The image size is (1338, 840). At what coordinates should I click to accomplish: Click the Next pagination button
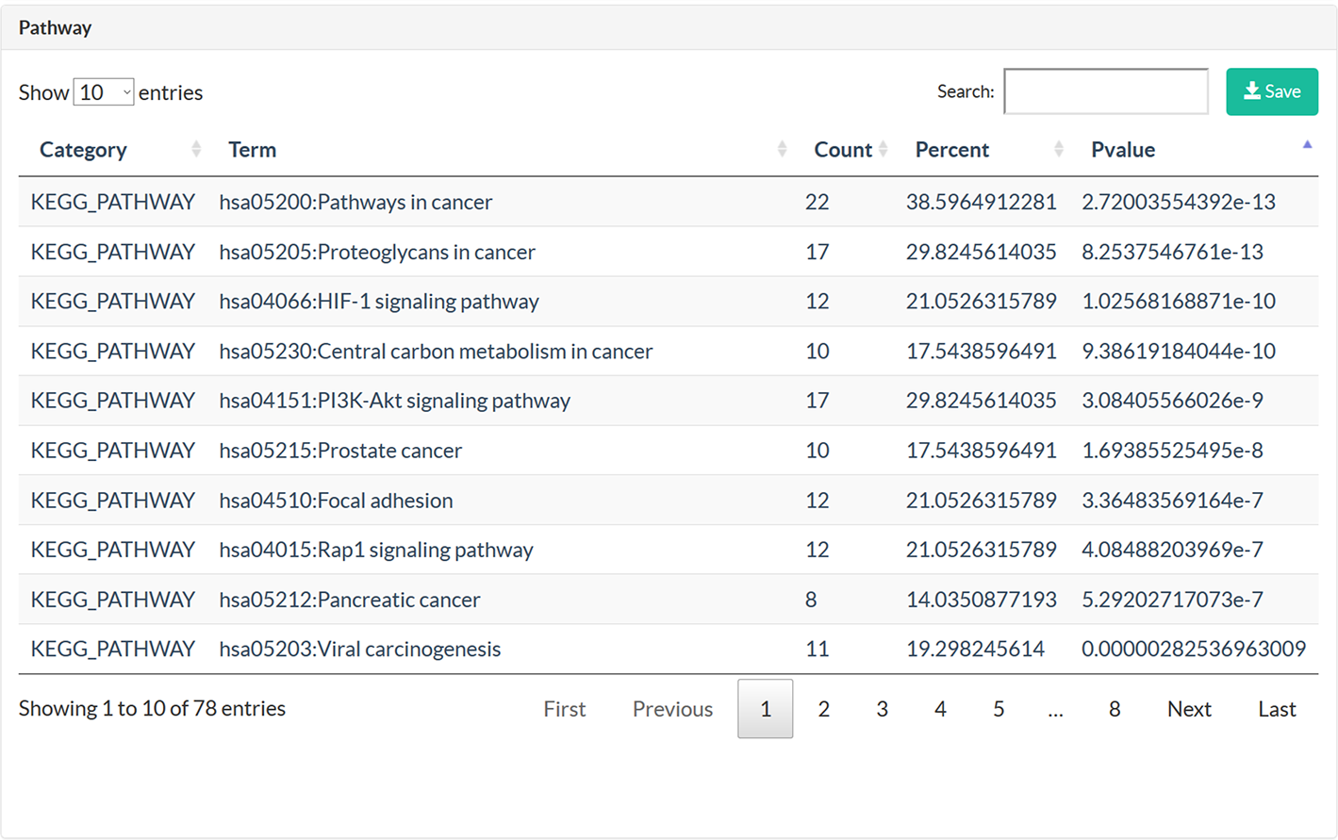[1188, 709]
